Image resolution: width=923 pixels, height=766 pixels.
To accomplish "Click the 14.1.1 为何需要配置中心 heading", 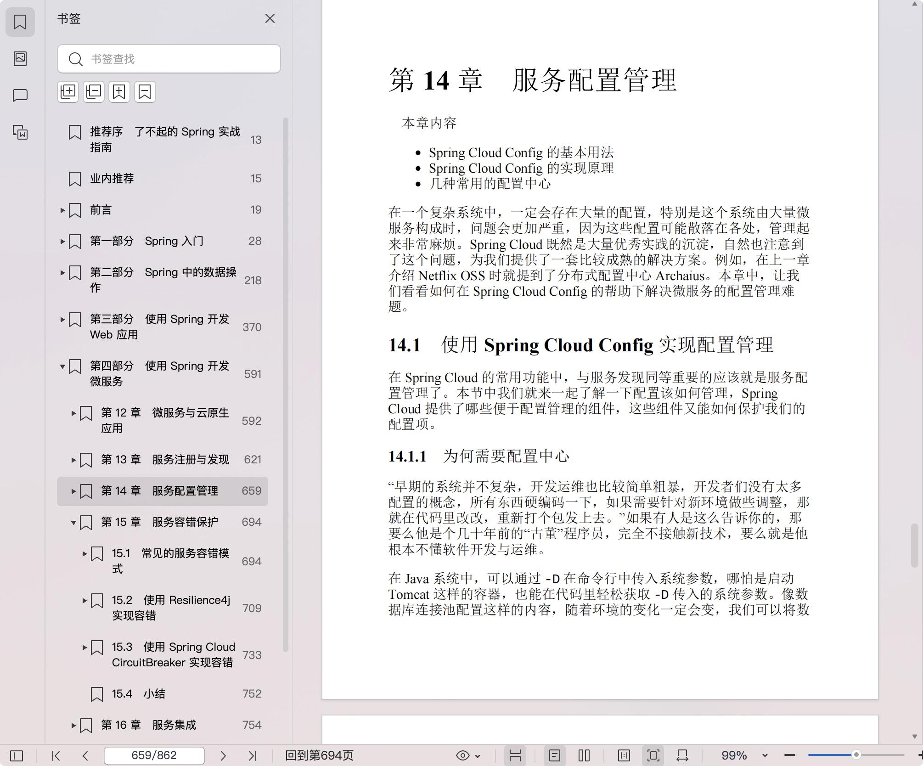I will point(478,456).
